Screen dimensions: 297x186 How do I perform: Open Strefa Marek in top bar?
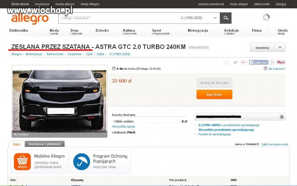tap(20, 4)
